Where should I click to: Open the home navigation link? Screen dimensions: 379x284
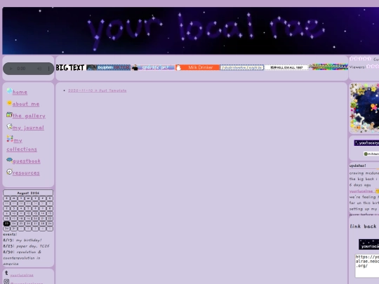pos(20,93)
